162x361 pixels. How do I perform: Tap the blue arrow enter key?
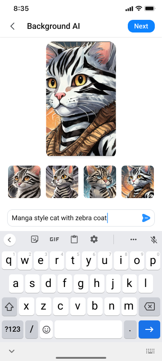pyautogui.click(x=149, y=329)
